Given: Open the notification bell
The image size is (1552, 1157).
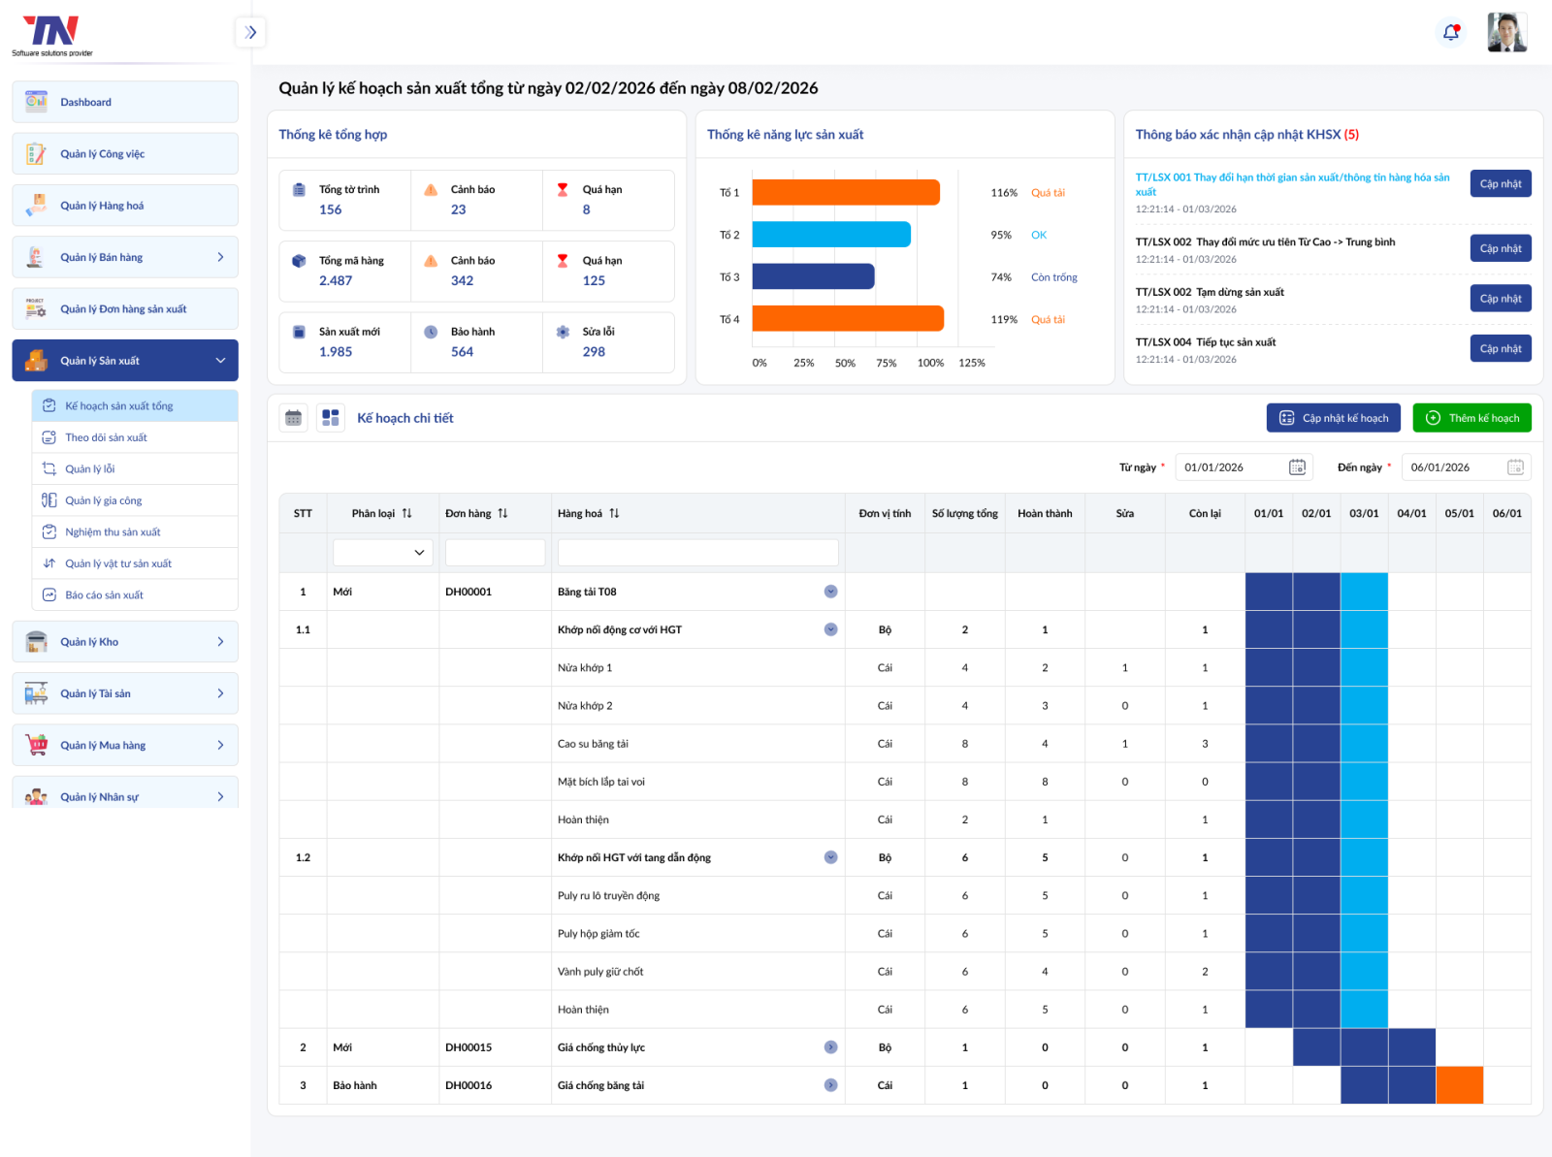Looking at the screenshot, I should tap(1451, 33).
